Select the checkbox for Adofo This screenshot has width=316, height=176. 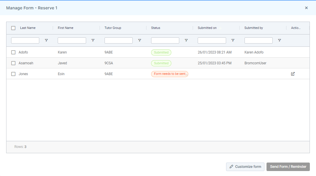tap(13, 52)
